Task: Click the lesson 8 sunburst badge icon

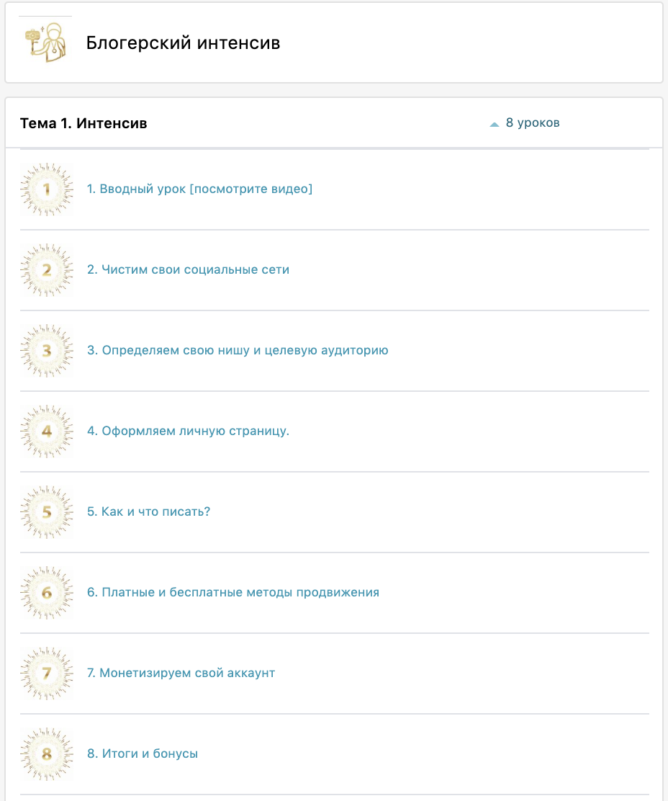Action: (x=47, y=754)
